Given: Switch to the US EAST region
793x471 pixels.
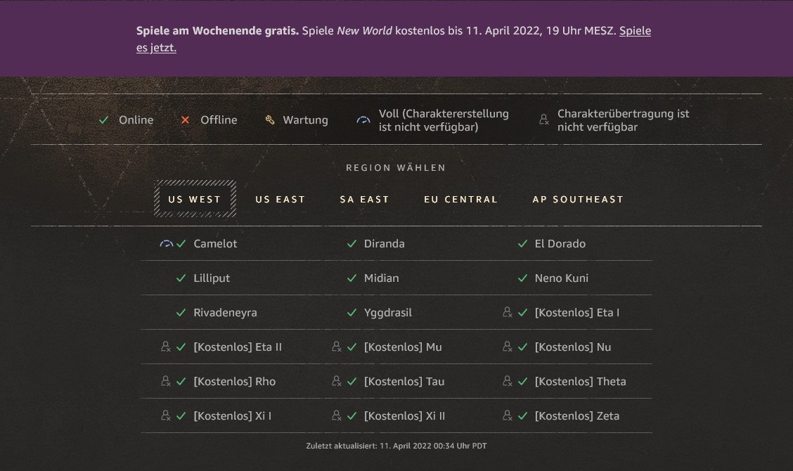Looking at the screenshot, I should (x=281, y=200).
